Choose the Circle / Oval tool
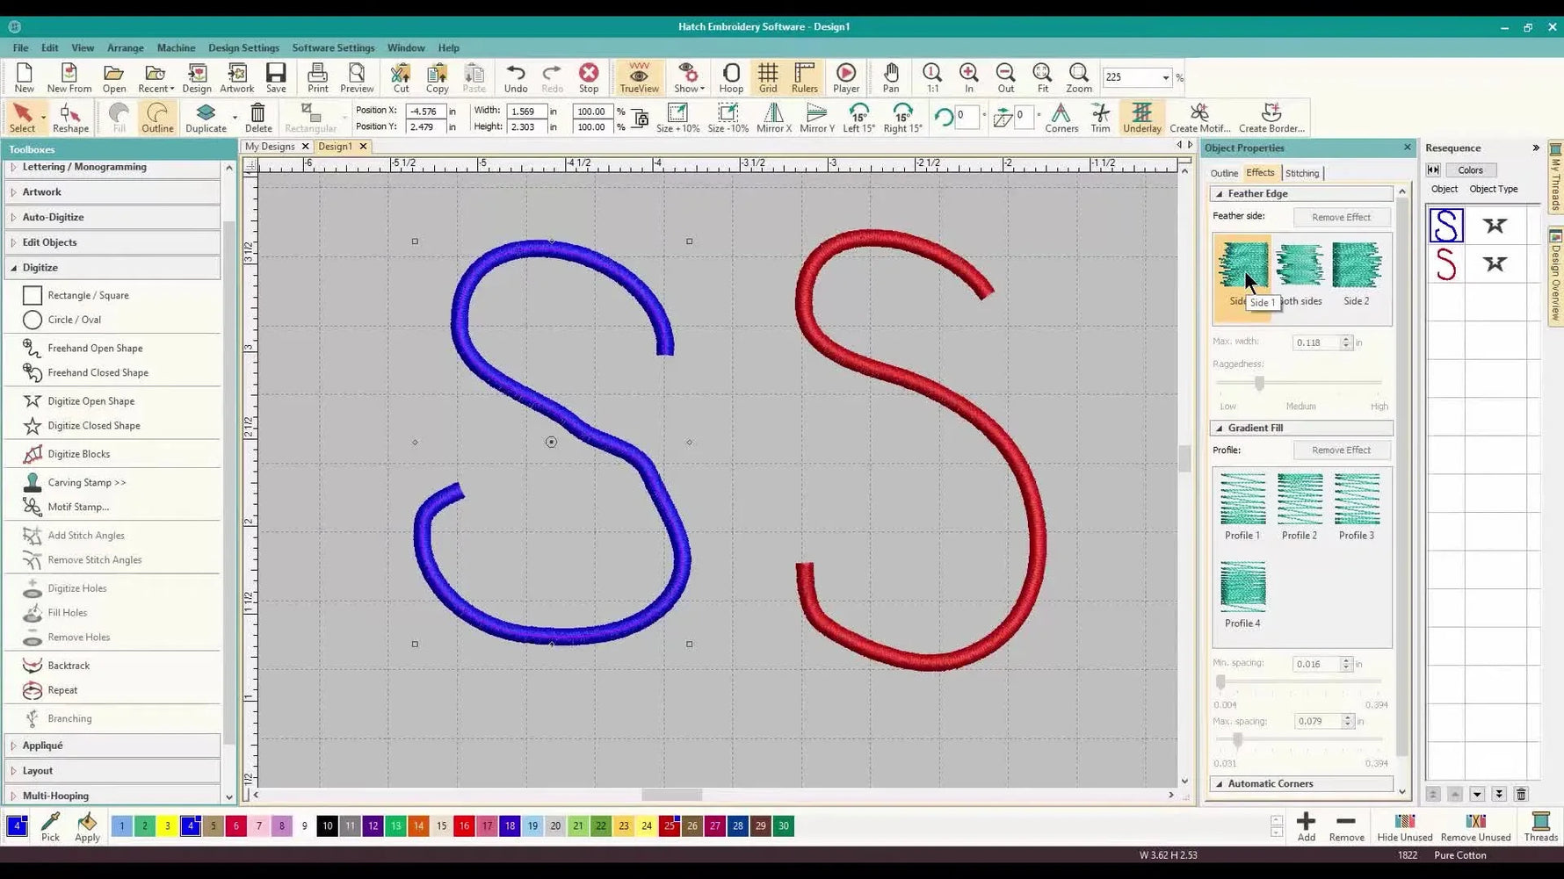The image size is (1564, 879). 74,320
